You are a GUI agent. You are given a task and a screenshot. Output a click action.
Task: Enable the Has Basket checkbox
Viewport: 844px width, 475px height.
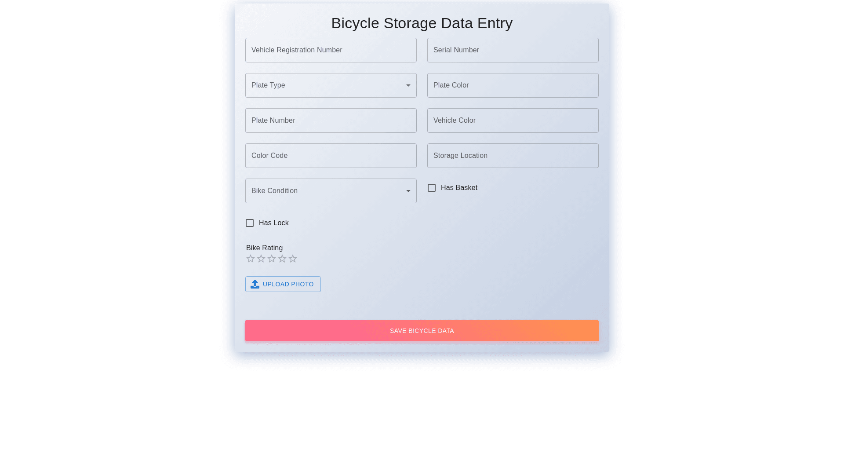pyautogui.click(x=432, y=188)
